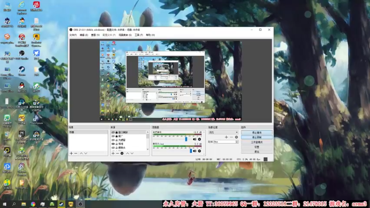Add a scene transition with plus icon
This screenshot has width=370, height=208.
coord(226,137)
